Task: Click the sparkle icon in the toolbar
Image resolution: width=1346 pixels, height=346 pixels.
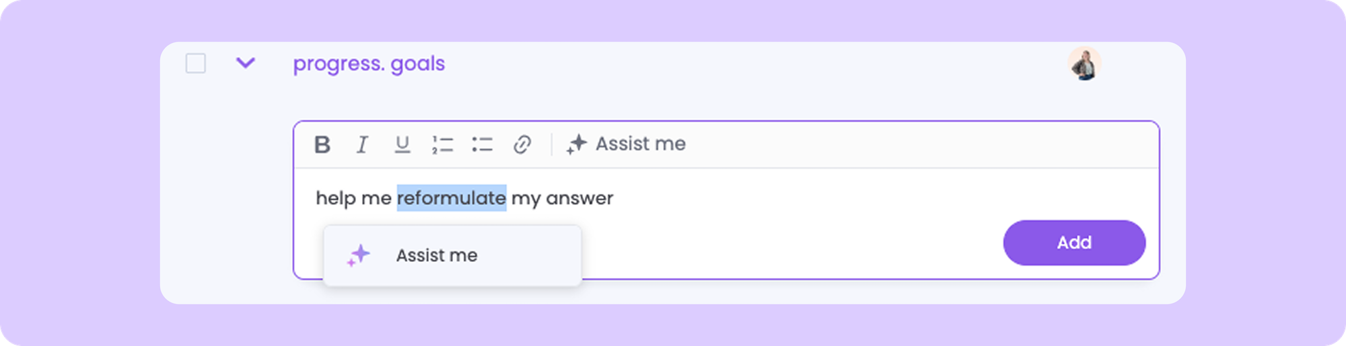Action: tap(577, 144)
